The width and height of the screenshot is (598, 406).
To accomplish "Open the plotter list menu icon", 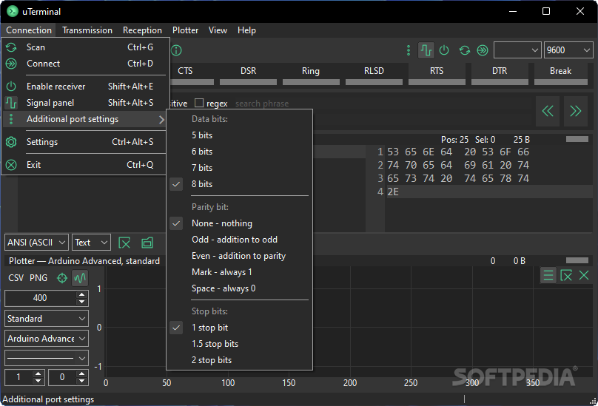I will (x=548, y=275).
